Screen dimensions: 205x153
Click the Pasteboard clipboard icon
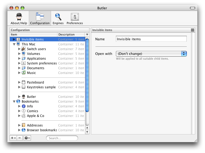point(24,82)
